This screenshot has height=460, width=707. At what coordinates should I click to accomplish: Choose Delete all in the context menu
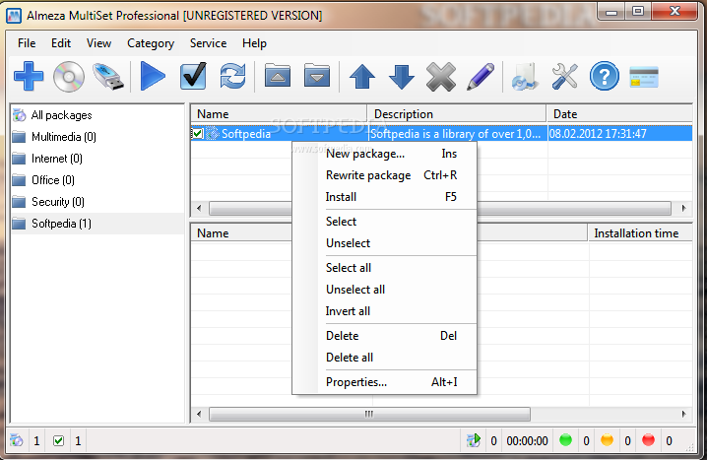(385, 358)
